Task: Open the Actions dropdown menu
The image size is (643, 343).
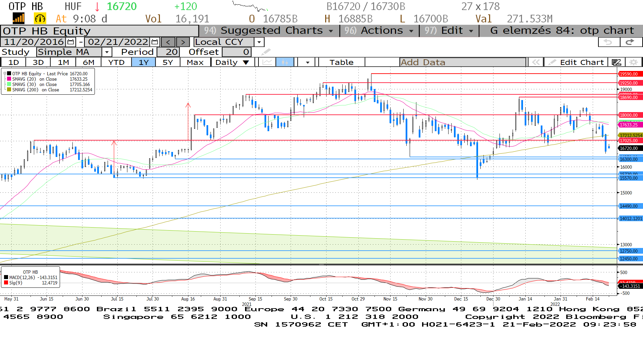Action: 380,31
